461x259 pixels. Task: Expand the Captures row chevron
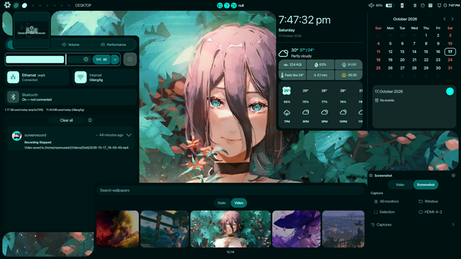point(453,224)
